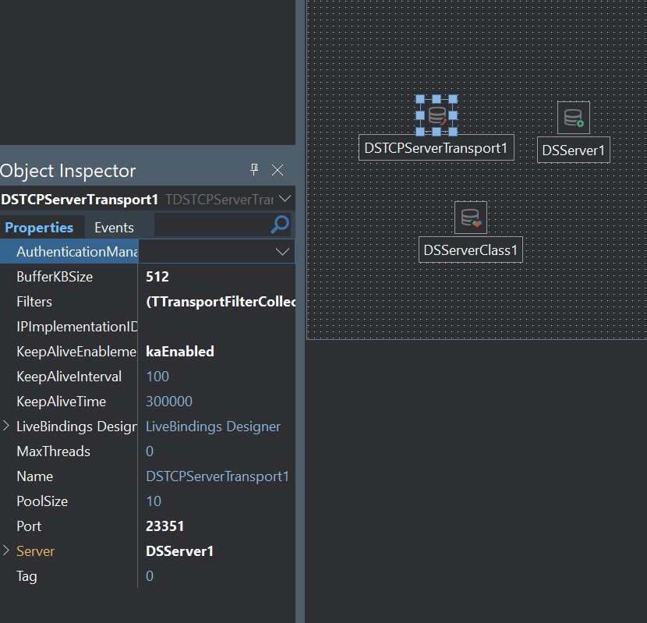The image size is (647, 623).
Task: Select the DSServer1 component icon
Action: pyautogui.click(x=574, y=118)
